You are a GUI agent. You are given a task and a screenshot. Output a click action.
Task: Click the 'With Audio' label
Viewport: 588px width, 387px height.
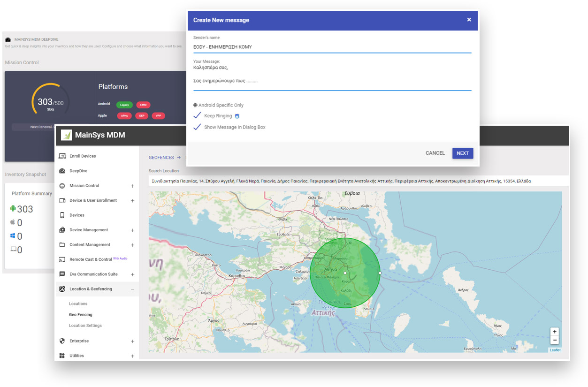click(120, 258)
